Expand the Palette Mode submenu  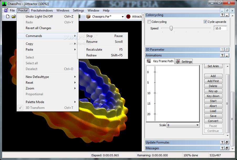(x=48, y=102)
